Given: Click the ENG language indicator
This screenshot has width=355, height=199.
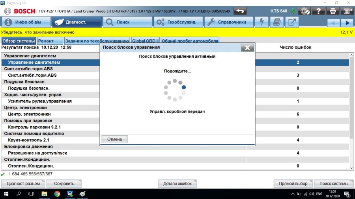Looking at the screenshot, I should coord(319,194).
